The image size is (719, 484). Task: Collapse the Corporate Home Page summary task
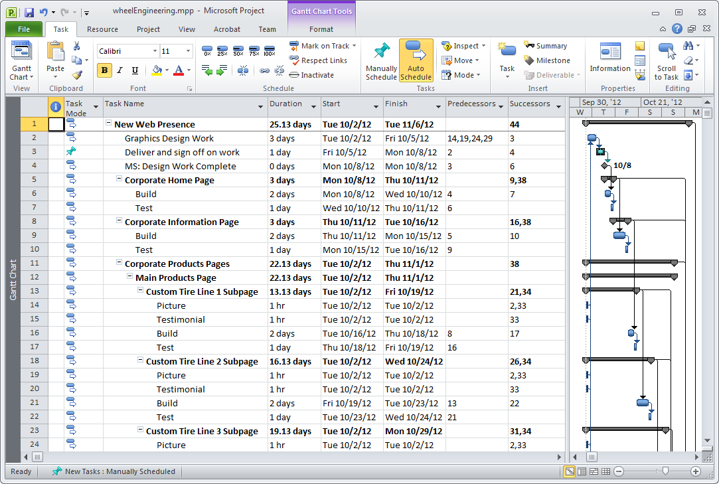[120, 179]
